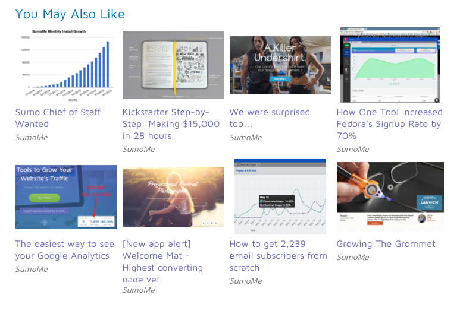Open '[New app alert] Welcome Mat' article link
Viewport: 463px width, 317px height.
[162, 261]
